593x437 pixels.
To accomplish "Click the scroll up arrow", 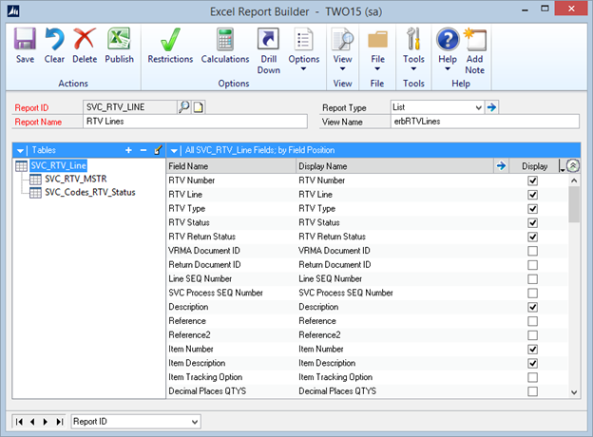I will [574, 180].
